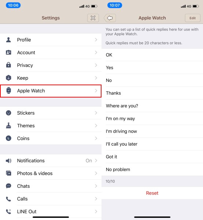The image size is (203, 220).
Task: Open the Notifications settings label
Action: (31, 161)
